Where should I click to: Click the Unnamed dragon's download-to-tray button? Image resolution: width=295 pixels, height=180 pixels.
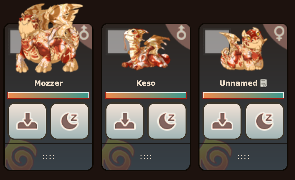pos(222,121)
